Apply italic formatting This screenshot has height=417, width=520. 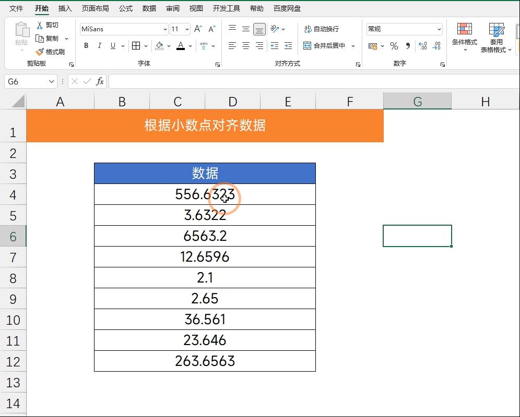tap(100, 46)
